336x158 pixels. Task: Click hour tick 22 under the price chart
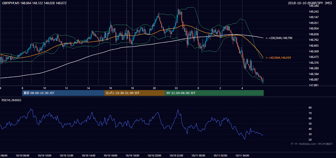pos(176,88)
